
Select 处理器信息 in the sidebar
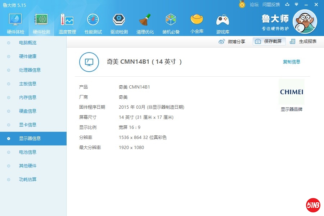[x=30, y=70]
